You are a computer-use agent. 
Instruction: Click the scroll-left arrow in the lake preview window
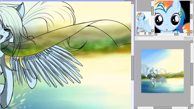136,108
